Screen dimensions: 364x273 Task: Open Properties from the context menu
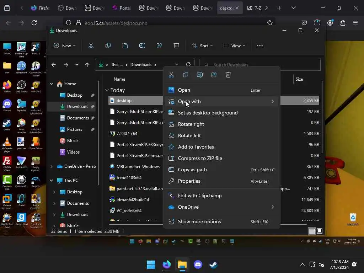(x=222, y=181)
